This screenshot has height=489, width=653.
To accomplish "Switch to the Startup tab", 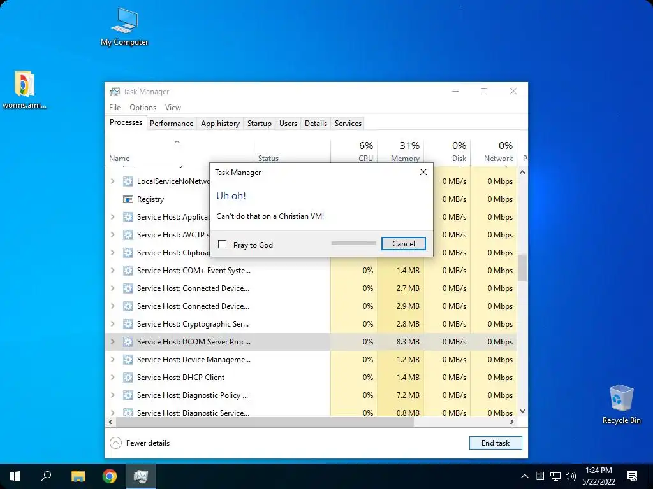I will click(260, 124).
